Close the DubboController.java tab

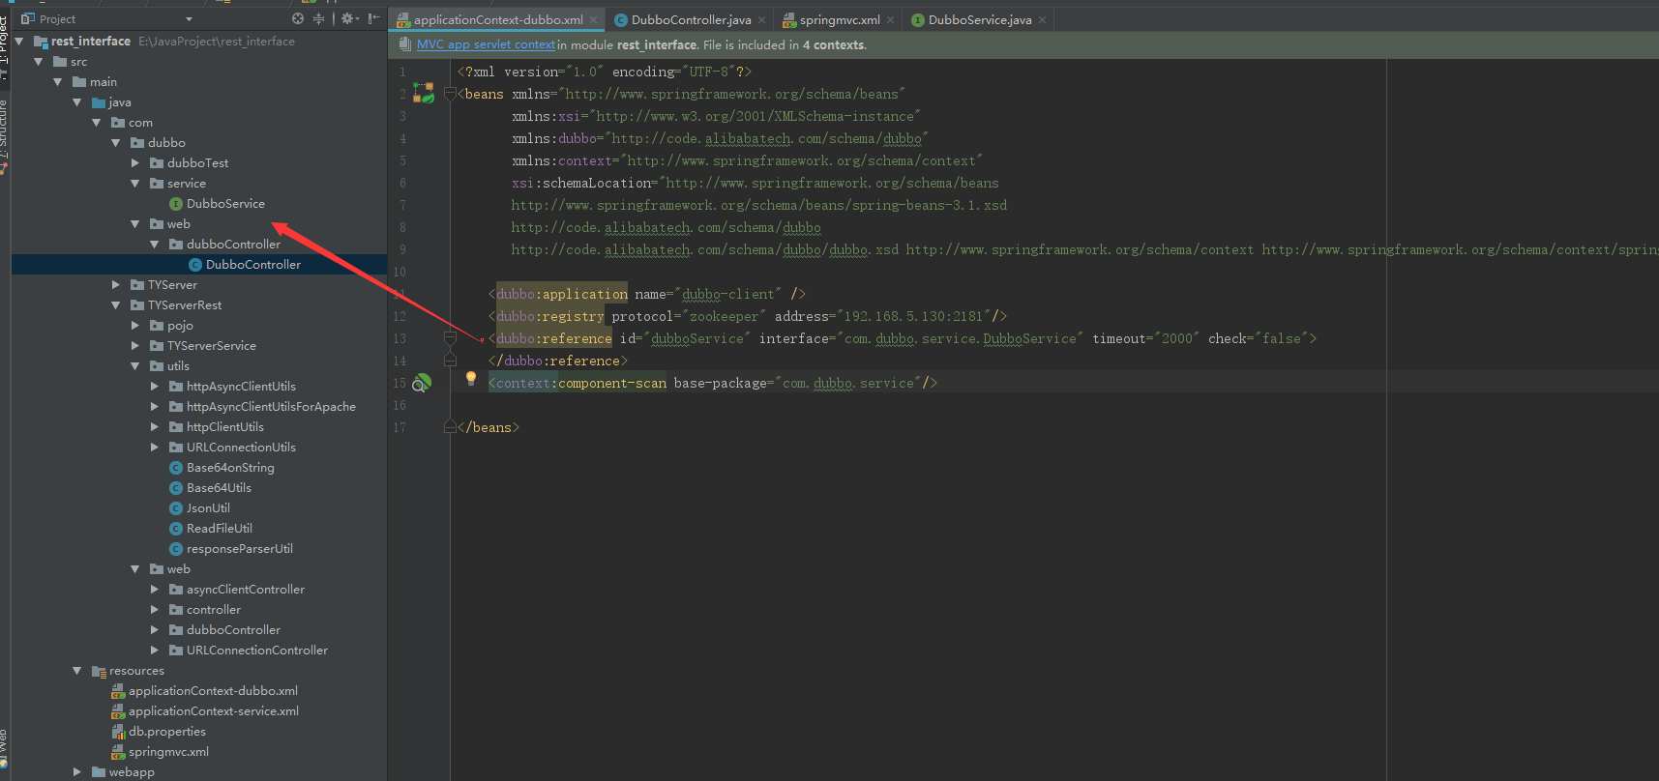coord(762,20)
